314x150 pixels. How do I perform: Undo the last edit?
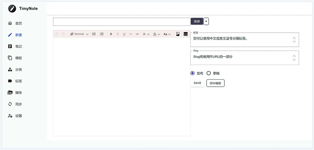[57, 34]
